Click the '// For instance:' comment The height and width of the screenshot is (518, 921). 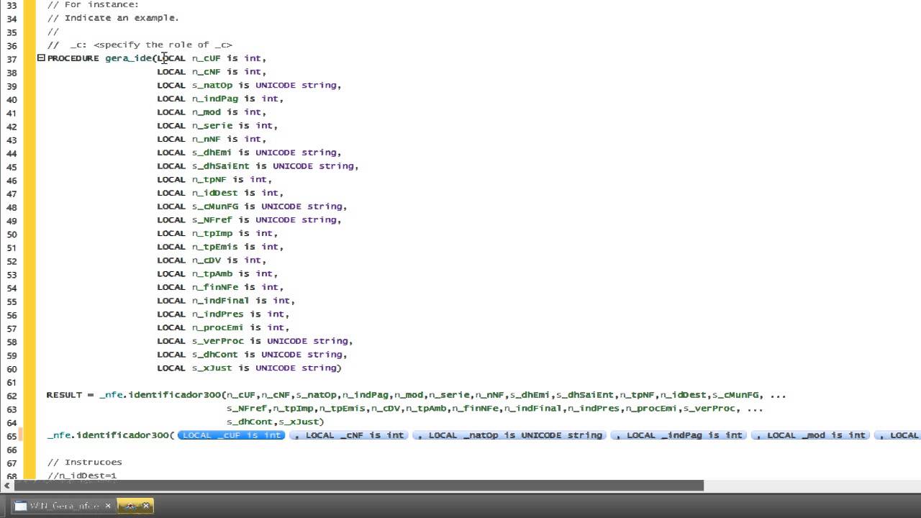[x=93, y=4]
